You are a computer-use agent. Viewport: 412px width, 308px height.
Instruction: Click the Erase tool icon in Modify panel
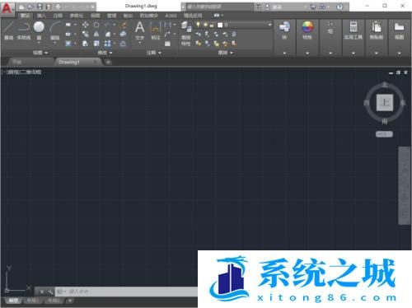click(123, 25)
